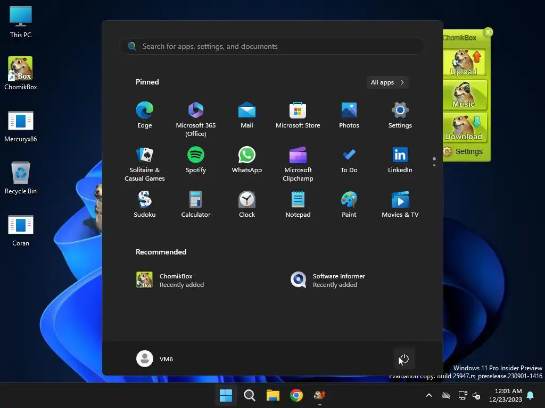Open taskbar Search
The height and width of the screenshot is (408, 545).
click(x=250, y=395)
